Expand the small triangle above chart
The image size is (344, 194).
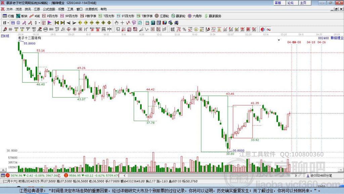click(279, 40)
